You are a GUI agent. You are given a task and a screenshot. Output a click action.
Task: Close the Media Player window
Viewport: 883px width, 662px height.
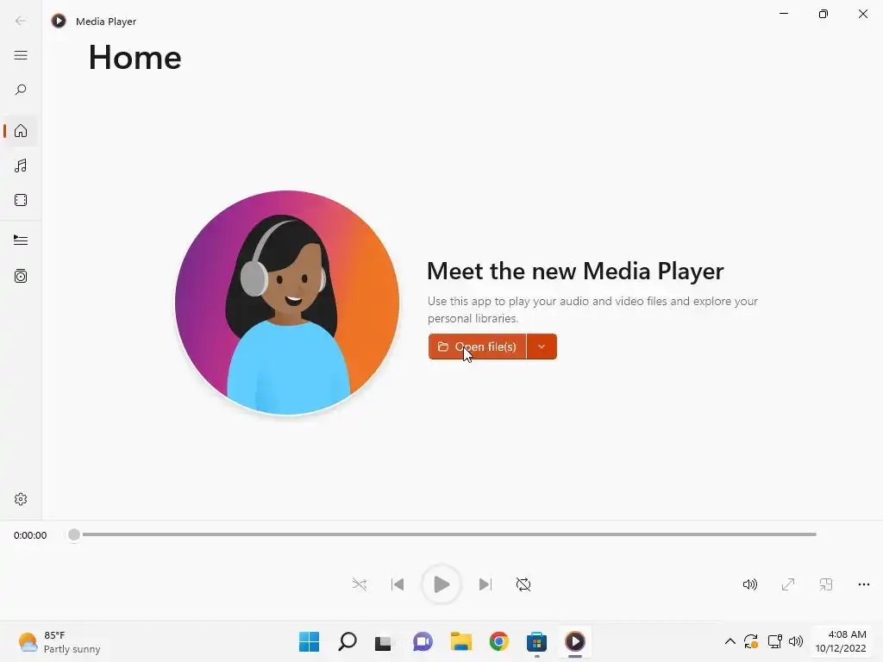(862, 14)
